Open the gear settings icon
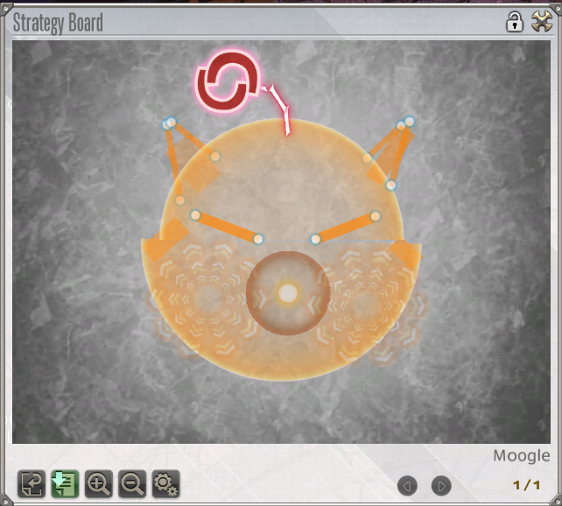The height and width of the screenshot is (506, 562). (x=166, y=484)
